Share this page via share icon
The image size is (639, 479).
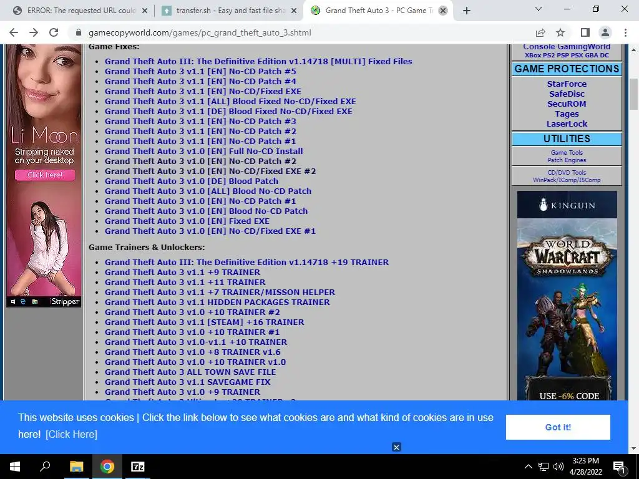tap(540, 32)
